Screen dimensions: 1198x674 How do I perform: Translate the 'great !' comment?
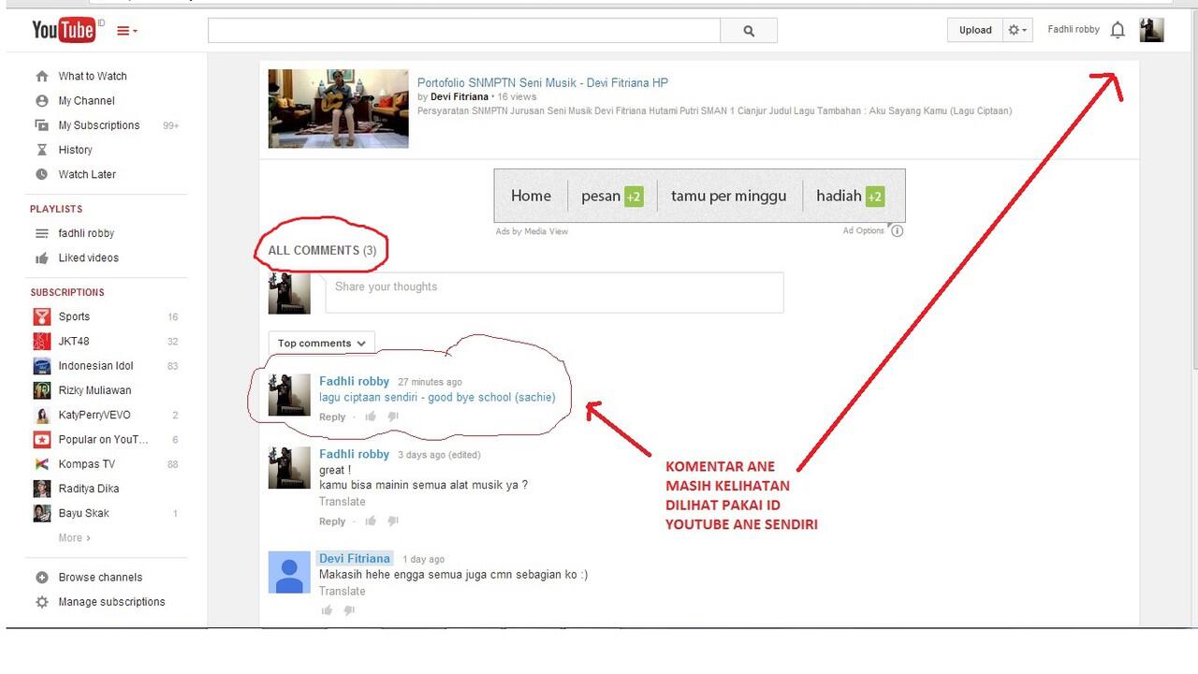pyautogui.click(x=343, y=502)
